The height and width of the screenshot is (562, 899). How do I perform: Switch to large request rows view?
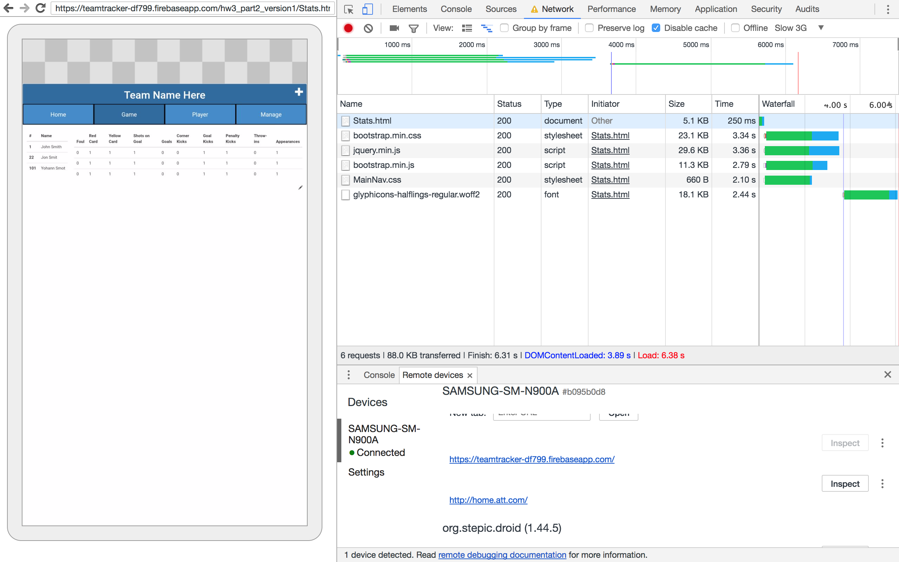[x=467, y=28]
